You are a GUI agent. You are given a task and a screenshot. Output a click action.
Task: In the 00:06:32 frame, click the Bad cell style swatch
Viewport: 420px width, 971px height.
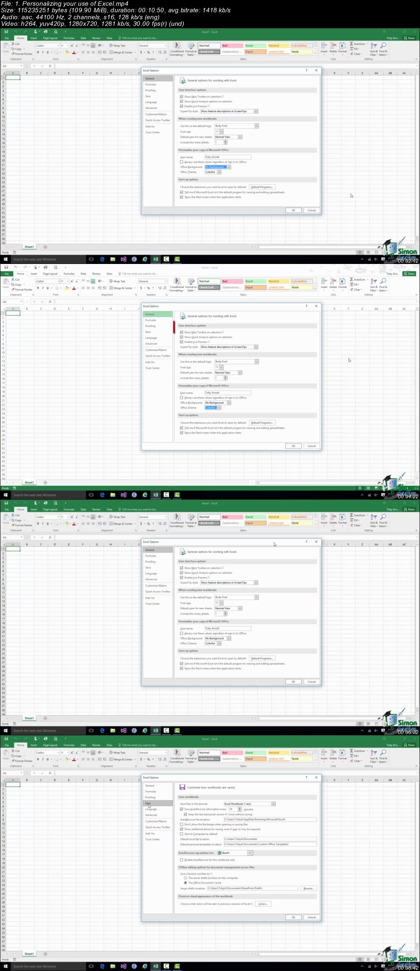232,517
